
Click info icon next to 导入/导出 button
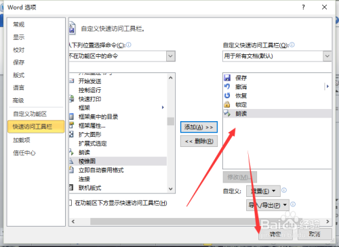click(293, 204)
